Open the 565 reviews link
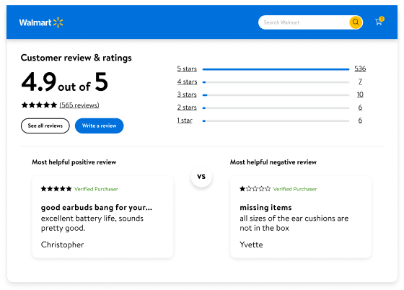404x290 pixels. pyautogui.click(x=79, y=105)
